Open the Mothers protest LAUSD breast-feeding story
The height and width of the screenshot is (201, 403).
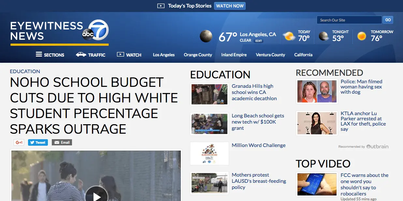coord(259,181)
